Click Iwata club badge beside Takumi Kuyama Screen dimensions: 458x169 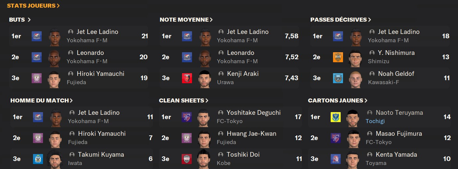pos(38,159)
